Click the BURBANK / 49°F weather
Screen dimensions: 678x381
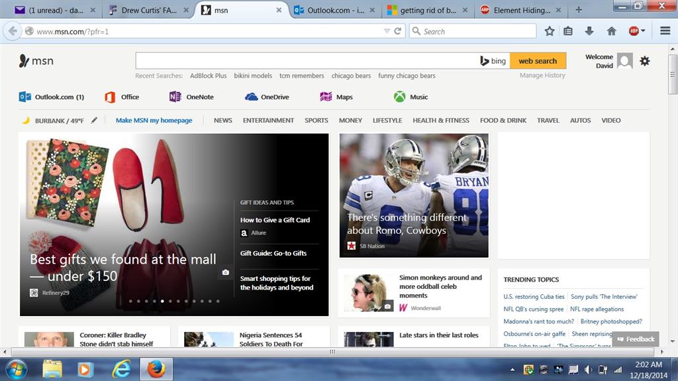[x=59, y=121]
